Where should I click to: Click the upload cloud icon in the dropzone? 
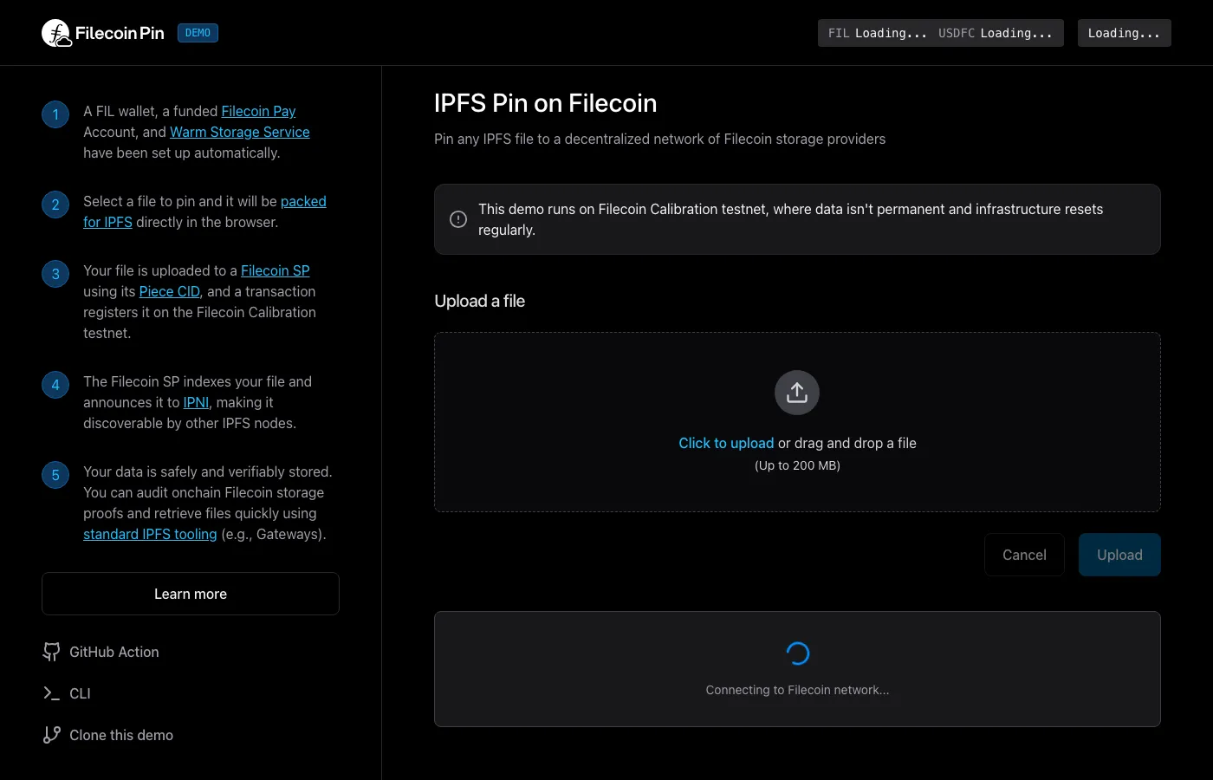pyautogui.click(x=796, y=392)
